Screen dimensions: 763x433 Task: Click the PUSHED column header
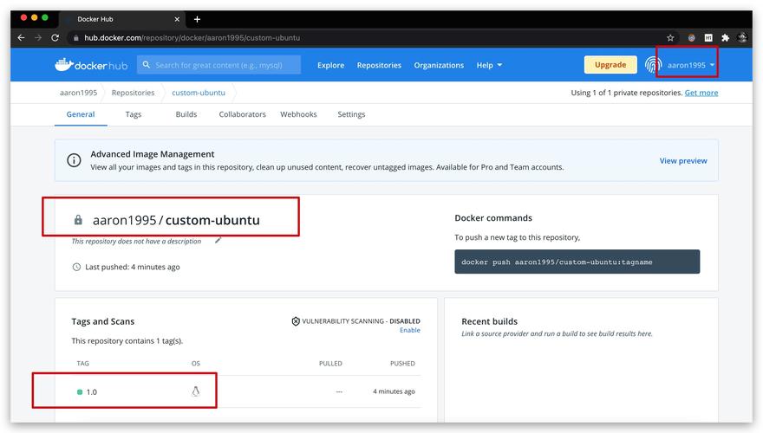pos(402,363)
